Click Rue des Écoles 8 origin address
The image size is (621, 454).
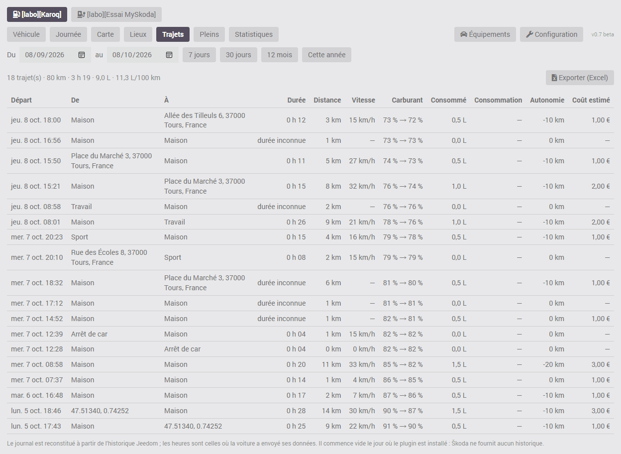coord(109,257)
